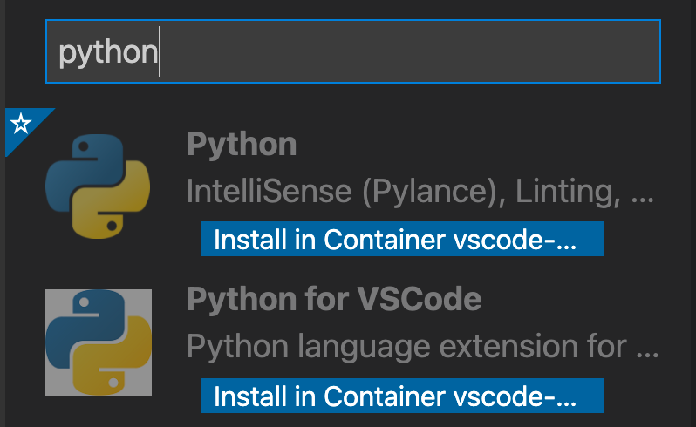Click the star on the recommended ribbon
This screenshot has width=696, height=427.
click(x=20, y=124)
